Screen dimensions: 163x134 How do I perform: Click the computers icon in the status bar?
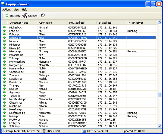(x=3, y=131)
